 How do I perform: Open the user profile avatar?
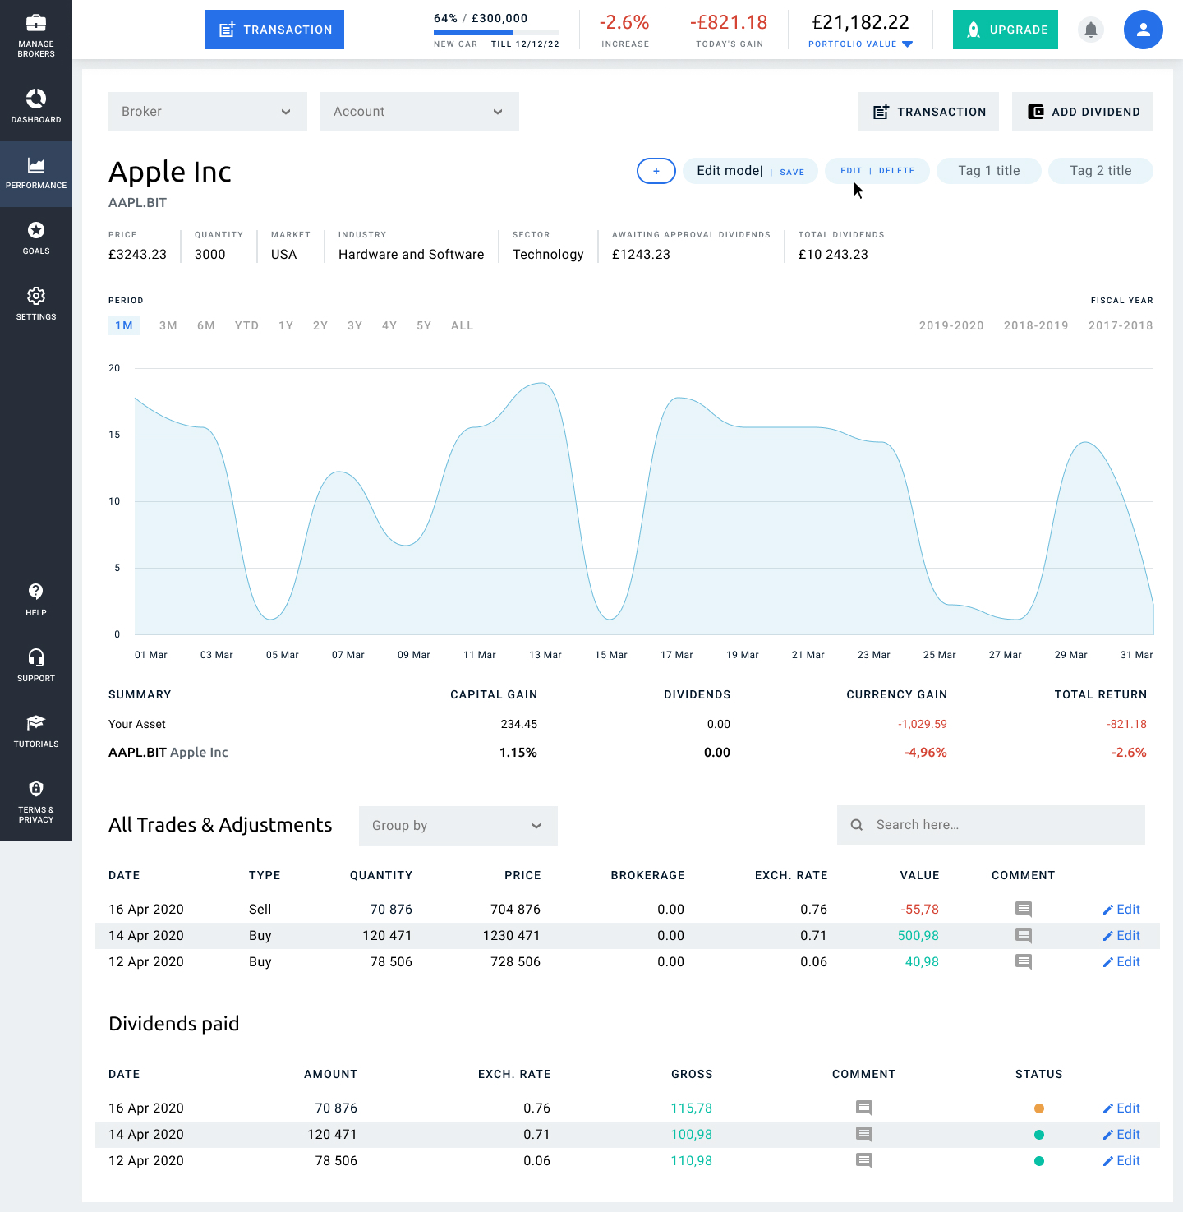[1144, 30]
